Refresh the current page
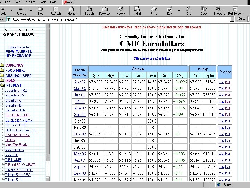Screen dimensions: 250x188 [56, 11]
